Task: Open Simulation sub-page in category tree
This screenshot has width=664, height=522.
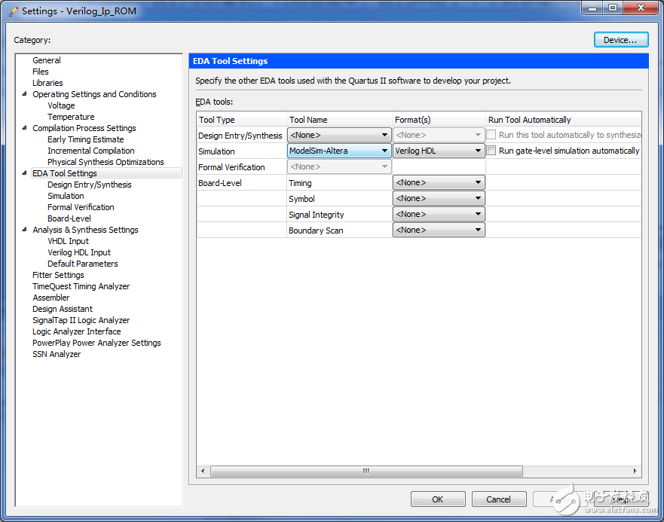Action: coord(66,196)
